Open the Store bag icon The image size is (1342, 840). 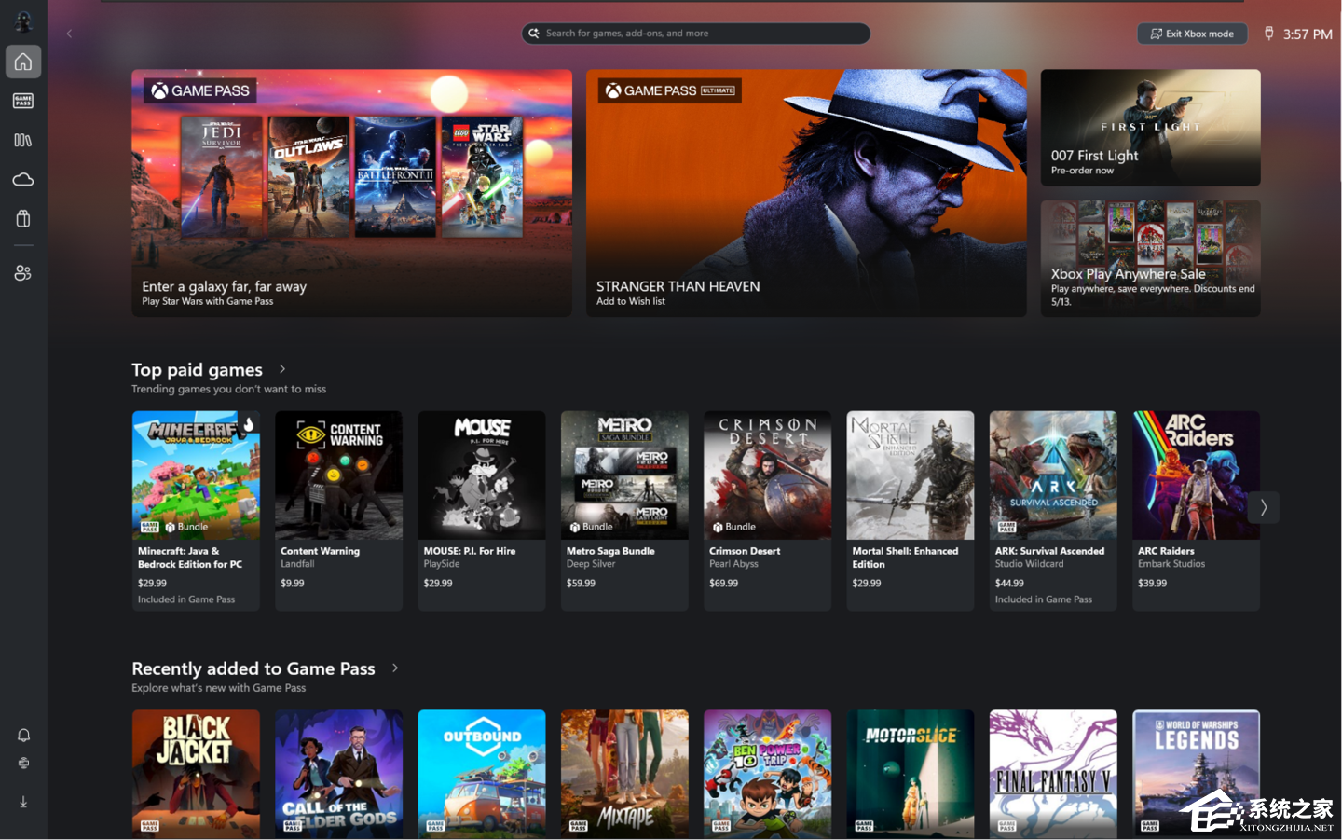point(23,218)
